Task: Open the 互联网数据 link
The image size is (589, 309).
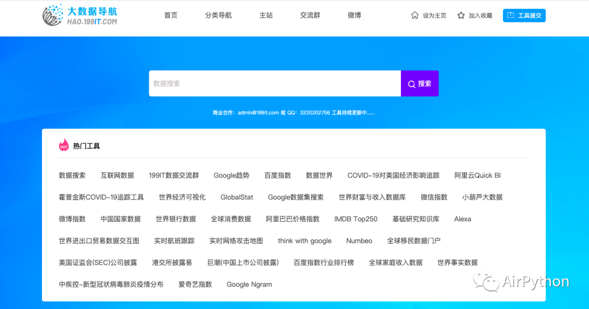Action: (x=117, y=175)
